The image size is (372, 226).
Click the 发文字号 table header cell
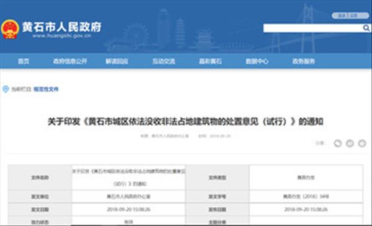coord(218,196)
